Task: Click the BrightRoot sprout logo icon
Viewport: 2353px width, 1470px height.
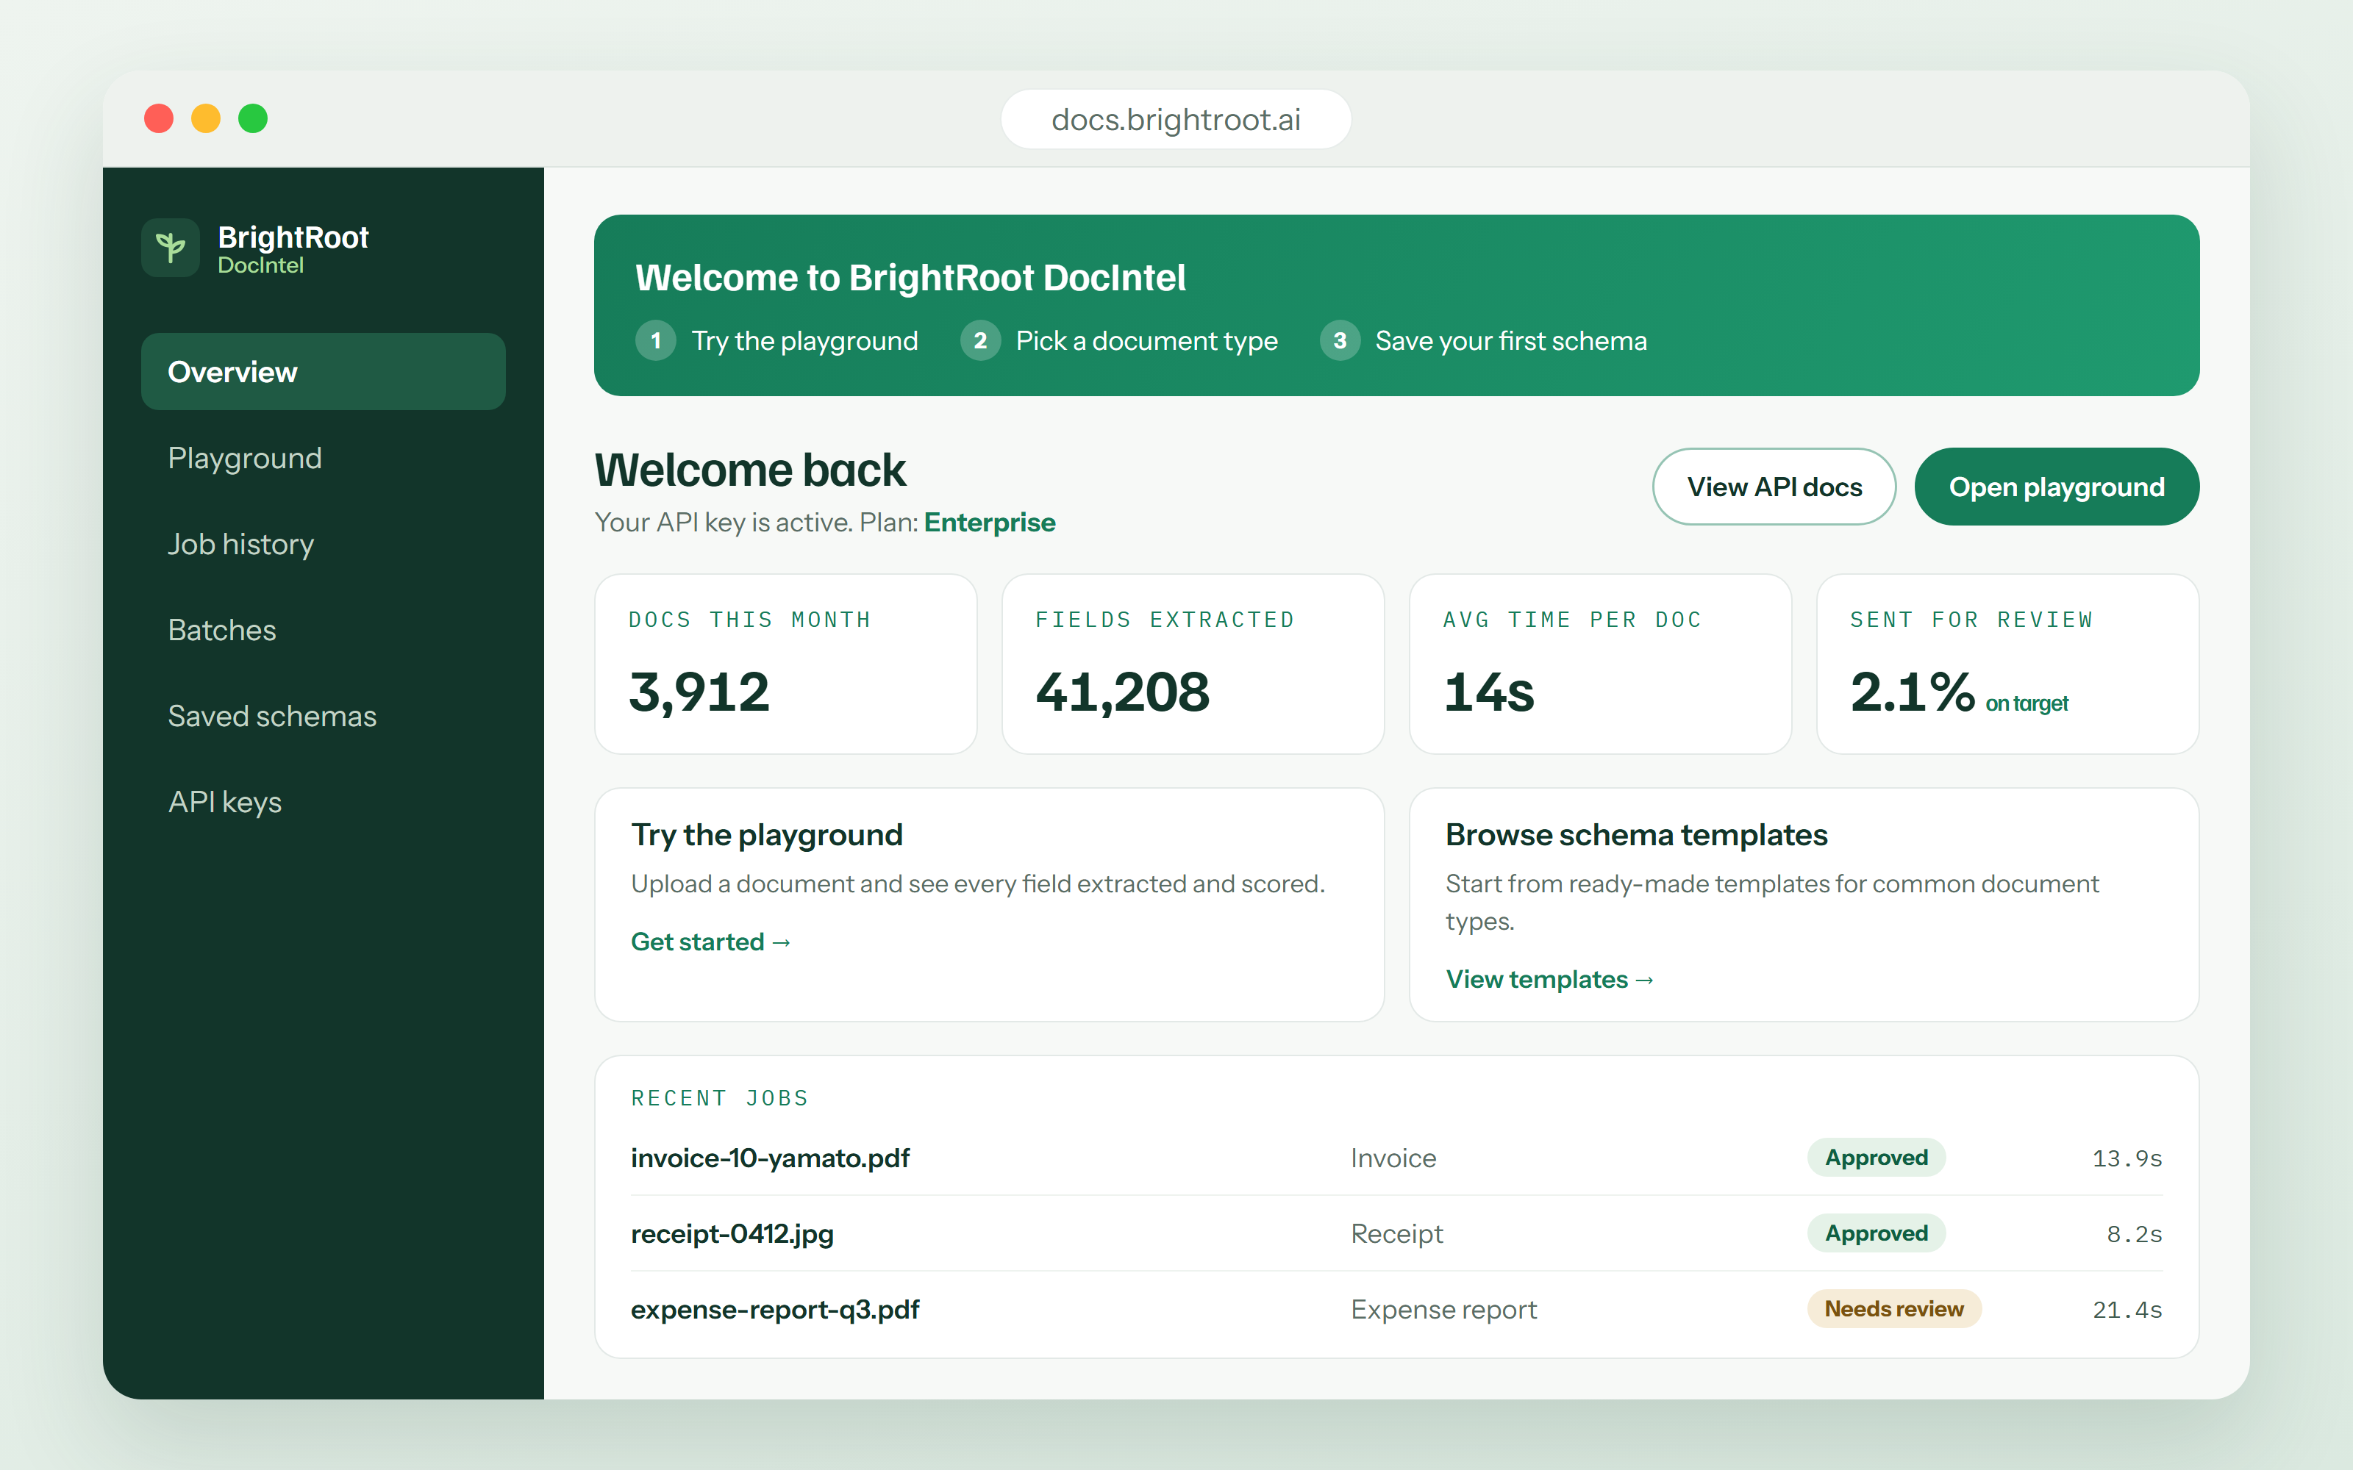Action: coord(170,247)
